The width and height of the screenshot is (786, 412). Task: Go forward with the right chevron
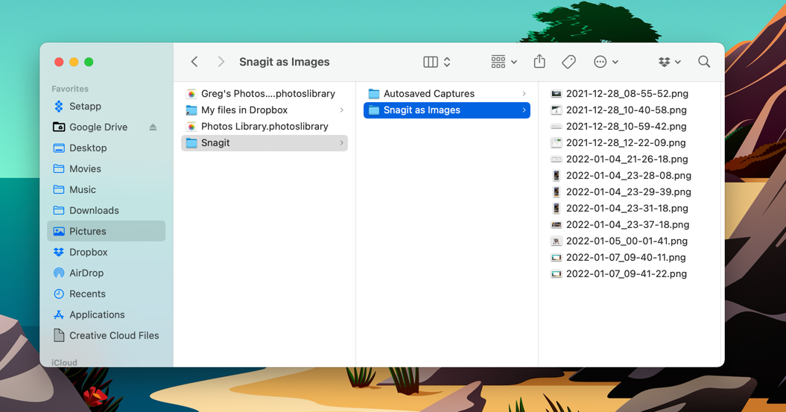tap(221, 62)
